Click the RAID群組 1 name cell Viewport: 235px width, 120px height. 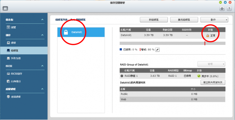pyautogui.click(x=131, y=76)
